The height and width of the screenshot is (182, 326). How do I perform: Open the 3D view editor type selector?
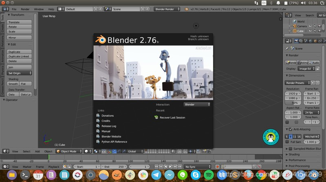coord(6,151)
